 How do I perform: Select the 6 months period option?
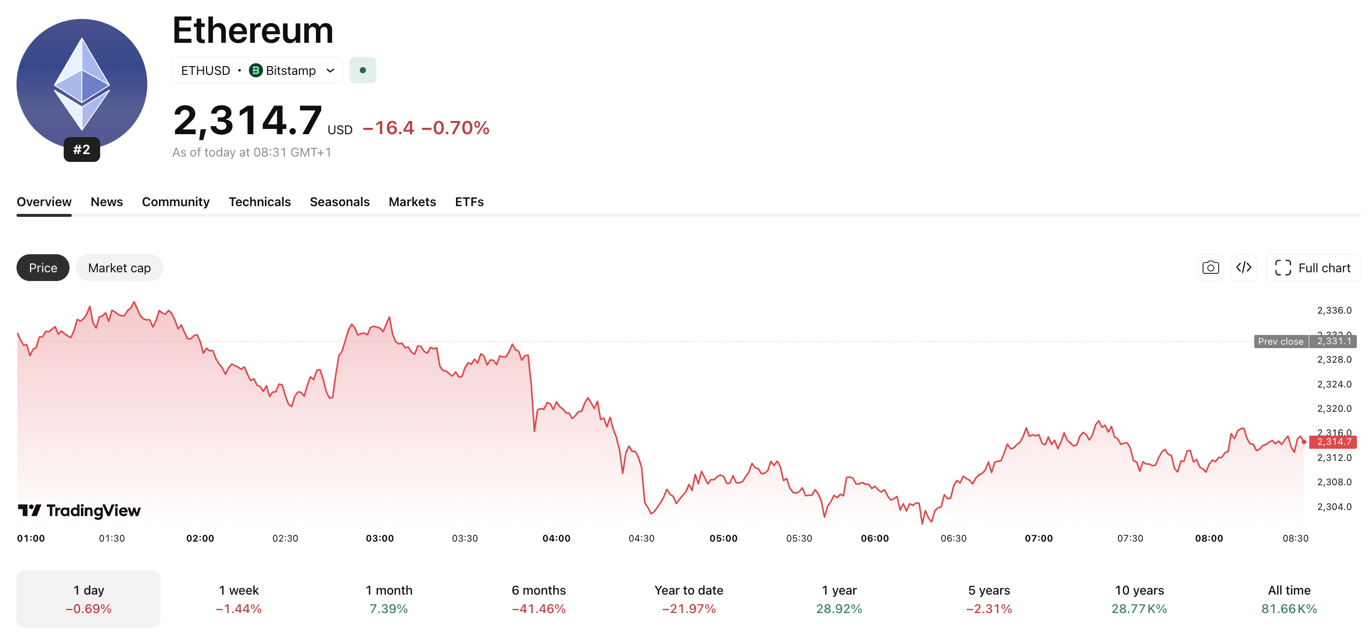[x=538, y=598]
